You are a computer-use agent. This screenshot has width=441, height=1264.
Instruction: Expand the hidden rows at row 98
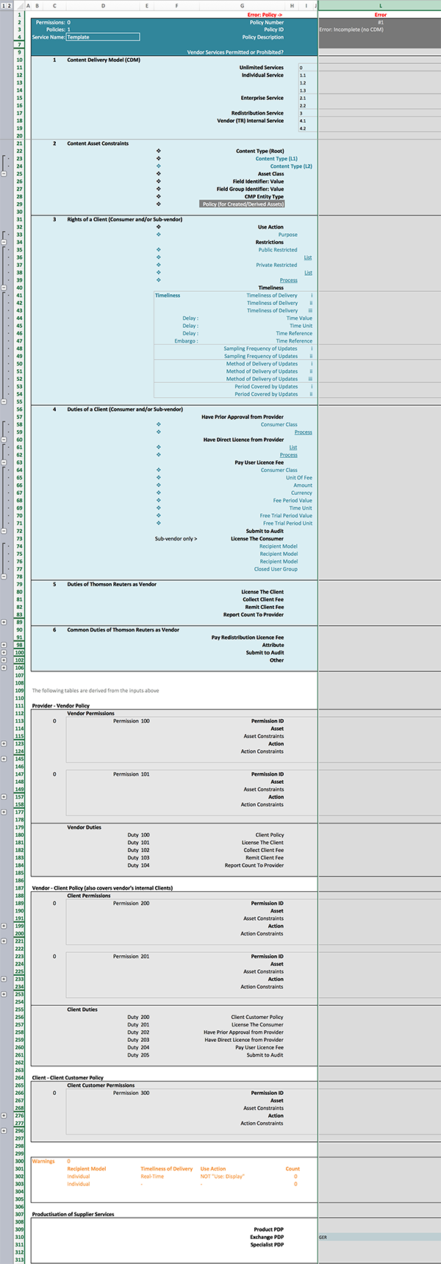pos(4,645)
